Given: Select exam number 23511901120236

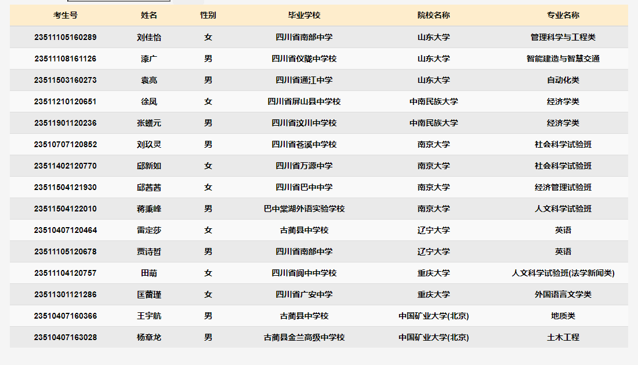Looking at the screenshot, I should coord(66,123).
